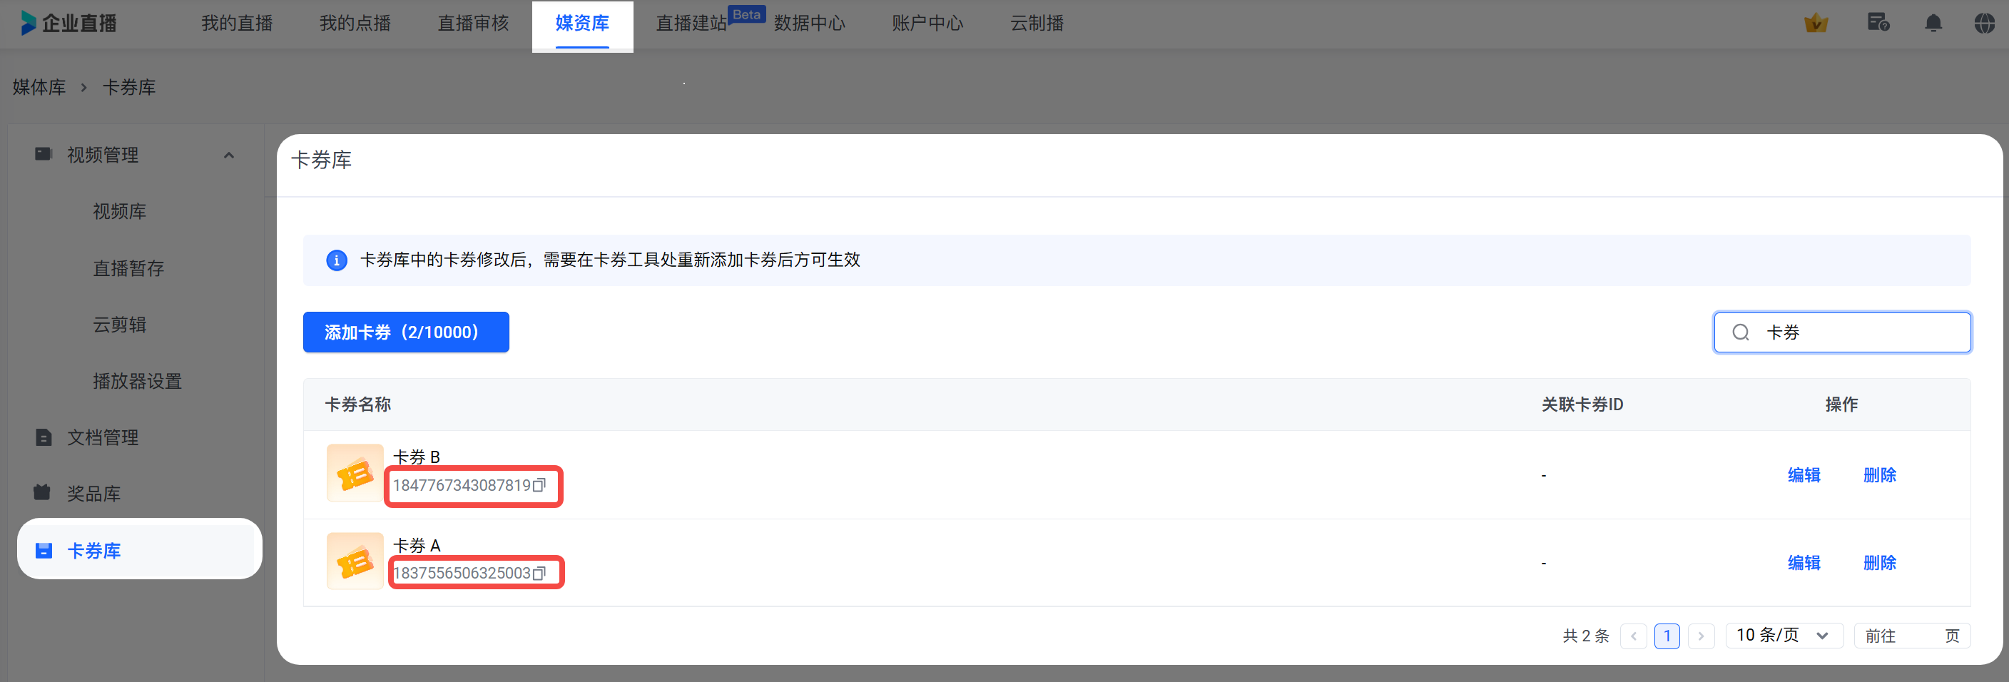Click the search magnifier icon
This screenshot has width=2009, height=682.
coord(1741,333)
